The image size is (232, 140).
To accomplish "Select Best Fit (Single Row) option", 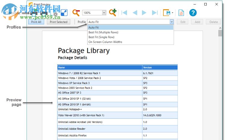I will (131, 37).
